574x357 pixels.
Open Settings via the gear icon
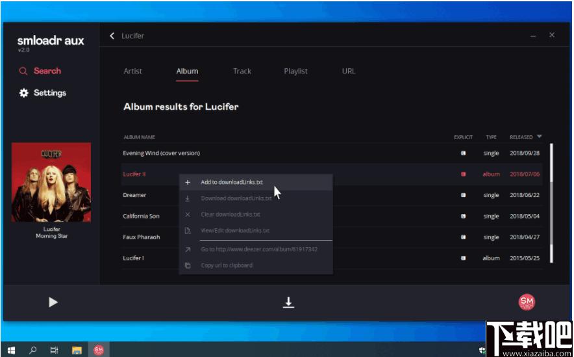point(24,93)
